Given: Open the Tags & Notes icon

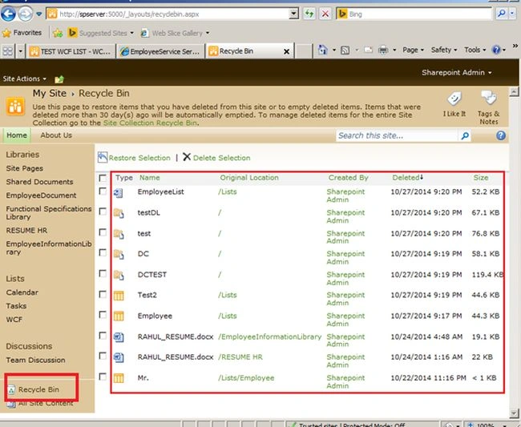Looking at the screenshot, I should click(488, 98).
